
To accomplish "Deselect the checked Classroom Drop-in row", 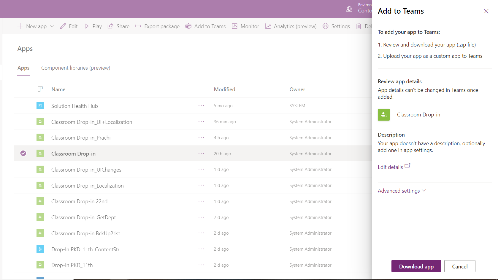I will (23, 153).
